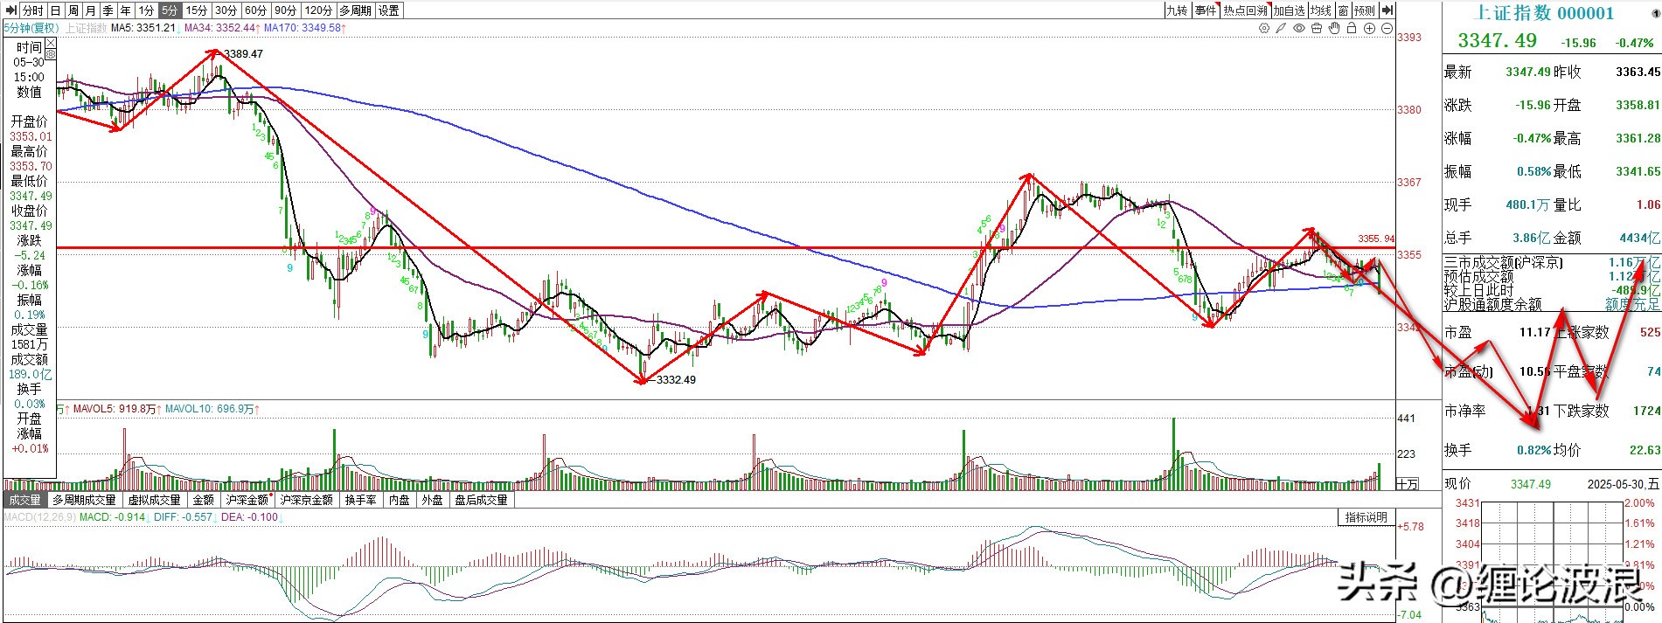Switch to 分时 intraday view
The image size is (1662, 623).
32,10
